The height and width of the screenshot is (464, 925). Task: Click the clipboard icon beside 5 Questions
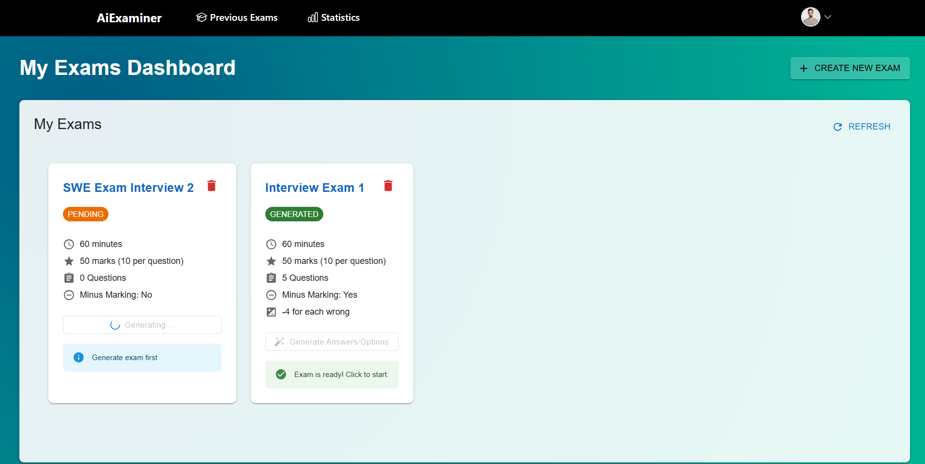pos(272,278)
